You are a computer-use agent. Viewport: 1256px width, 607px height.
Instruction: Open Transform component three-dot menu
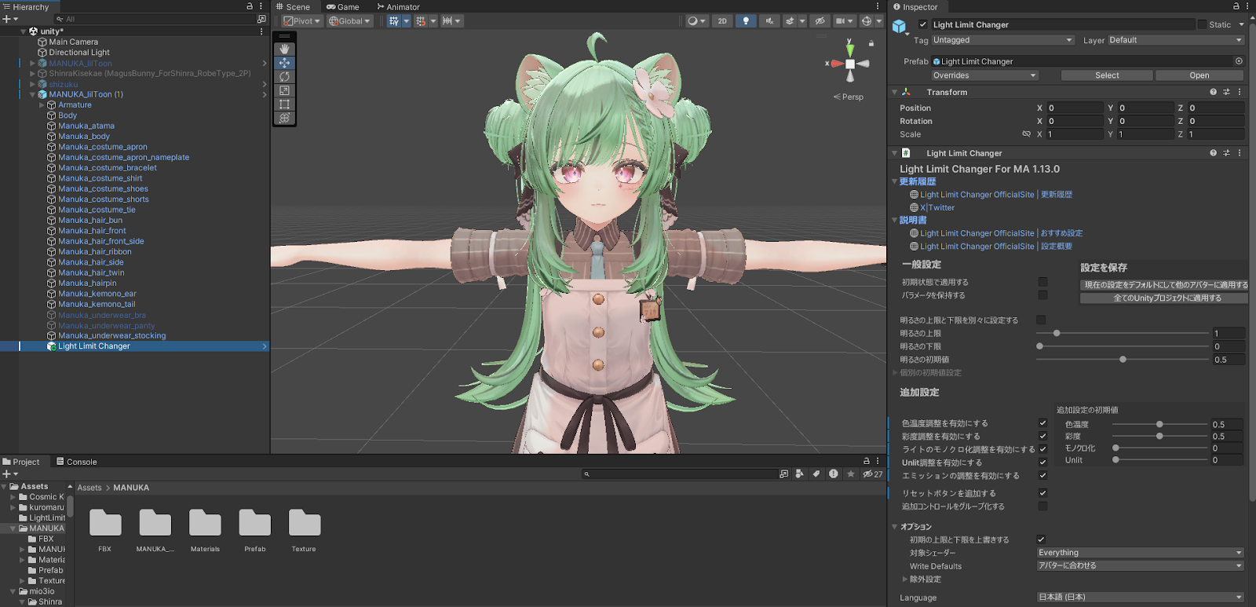coord(1240,92)
